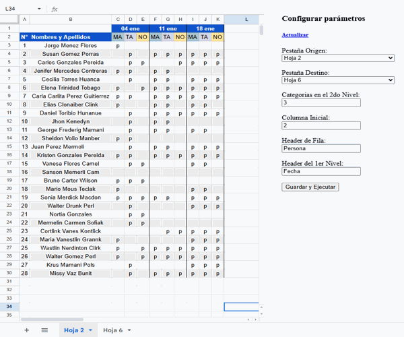
Task: Select the column B header
Action: point(71,20)
